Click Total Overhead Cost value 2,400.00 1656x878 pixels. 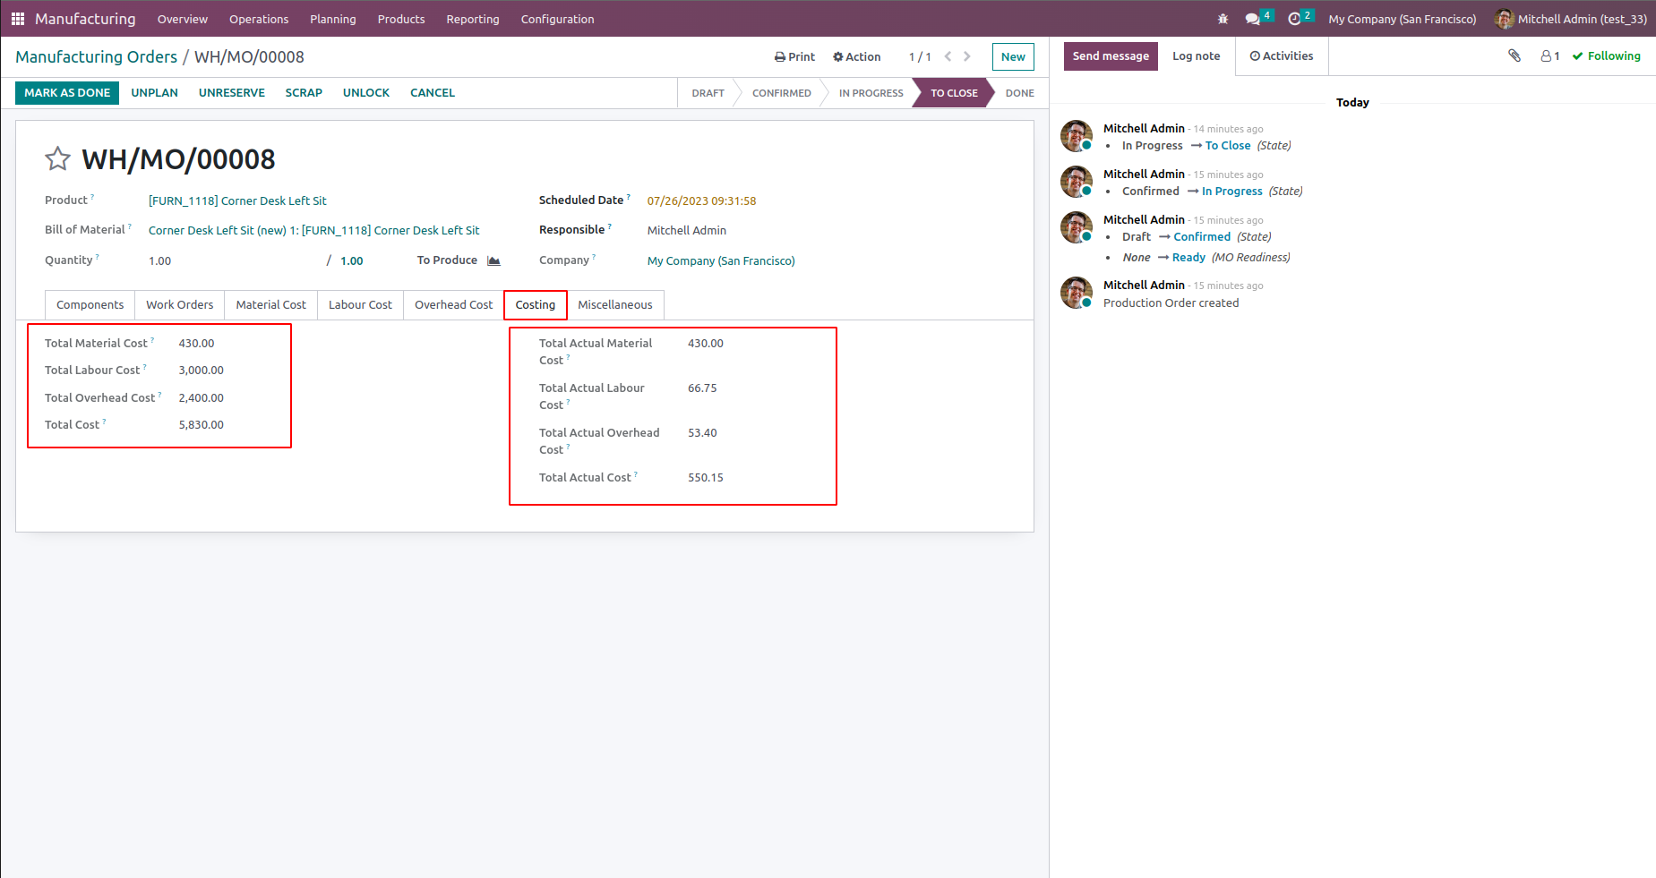tap(202, 398)
